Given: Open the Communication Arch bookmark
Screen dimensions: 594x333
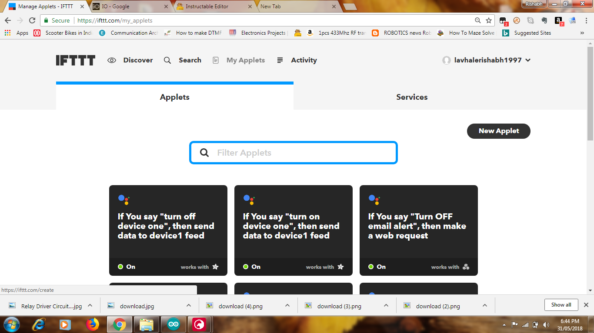Looking at the screenshot, I should [x=129, y=33].
